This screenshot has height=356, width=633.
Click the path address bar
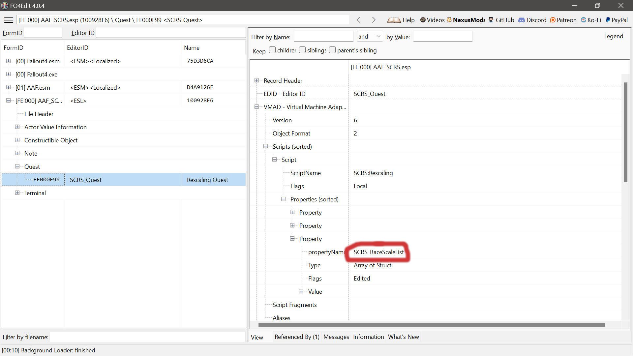(183, 20)
